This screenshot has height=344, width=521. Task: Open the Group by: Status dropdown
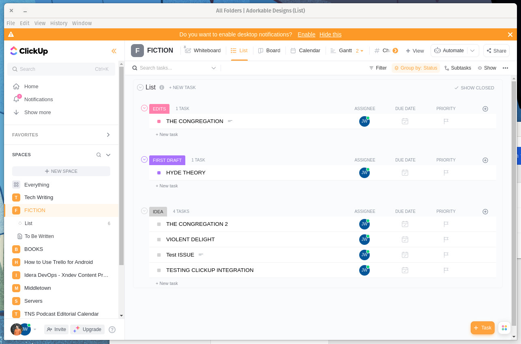(416, 68)
